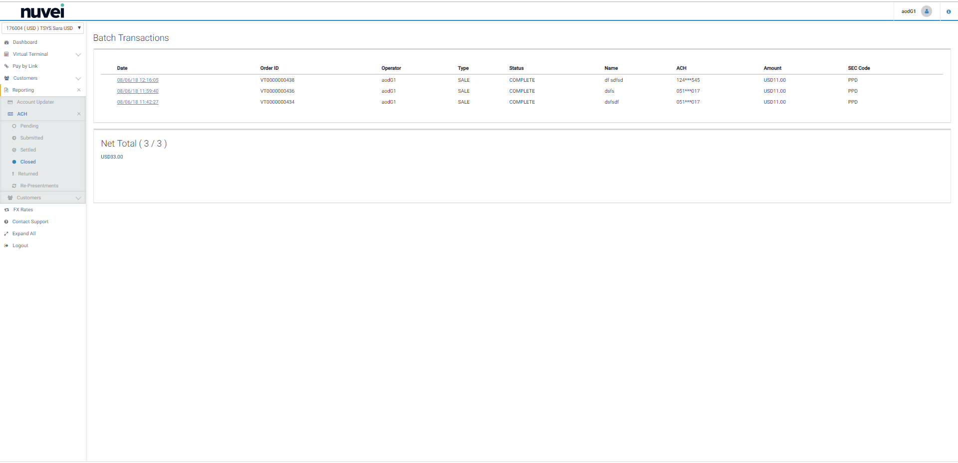Viewport: 958px width, 463px height.
Task: Click the Account Updater card icon
Action: click(10, 102)
